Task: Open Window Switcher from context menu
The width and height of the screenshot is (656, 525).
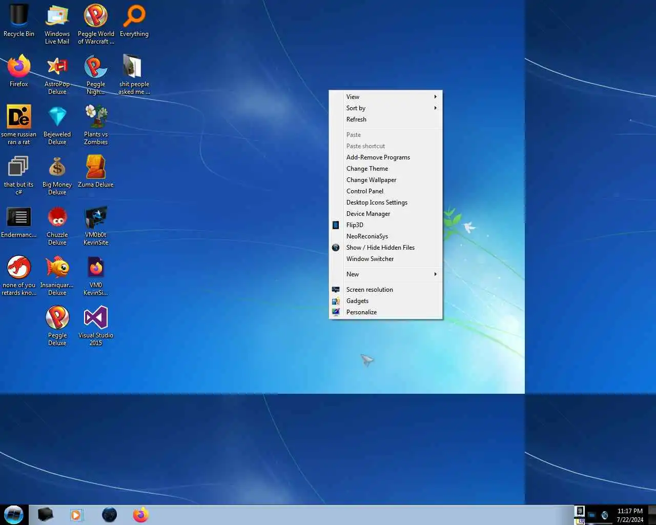Action: [385, 259]
